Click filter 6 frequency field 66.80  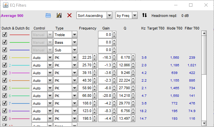pyautogui.click(x=85, y=95)
